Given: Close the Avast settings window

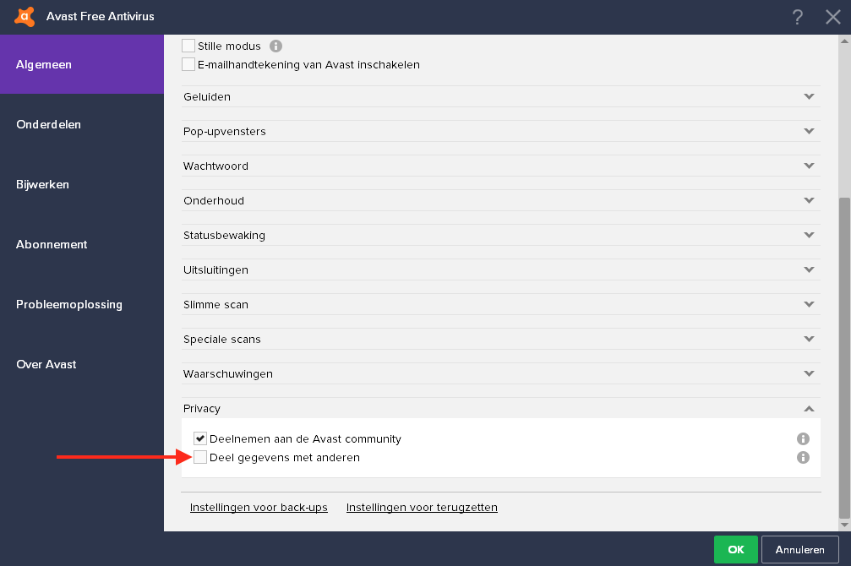Looking at the screenshot, I should 832,17.
